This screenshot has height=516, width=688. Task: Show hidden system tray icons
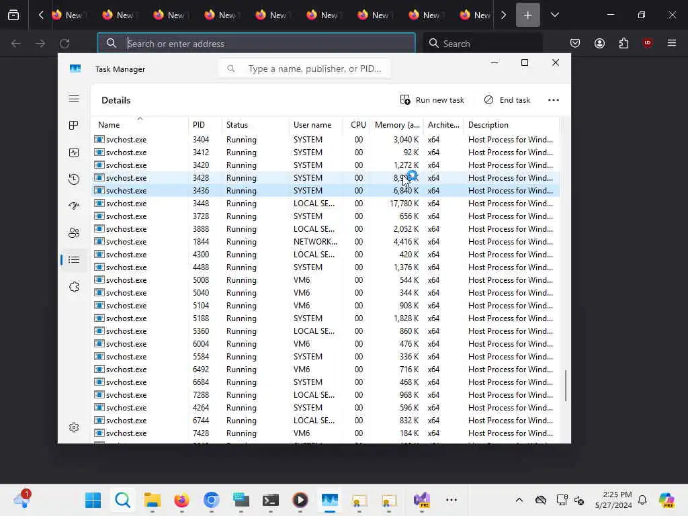pos(519,500)
